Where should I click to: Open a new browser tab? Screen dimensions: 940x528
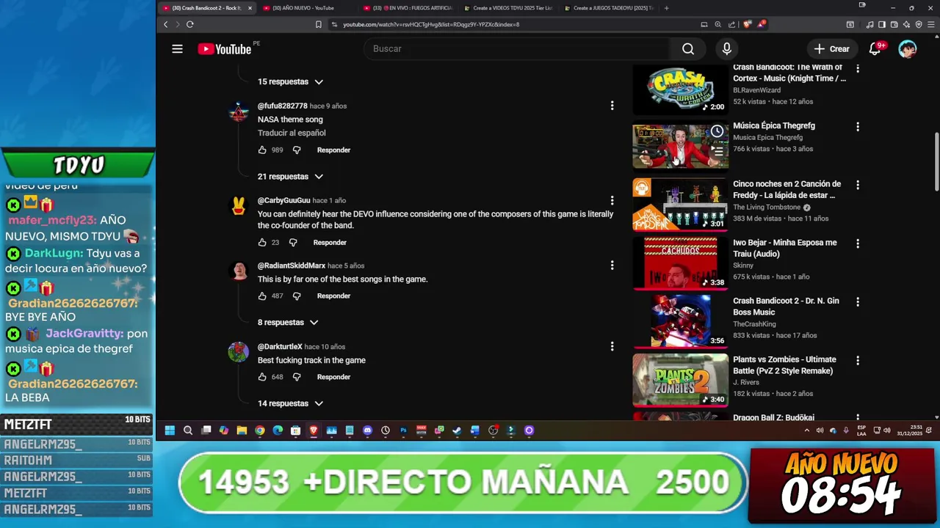(x=666, y=8)
